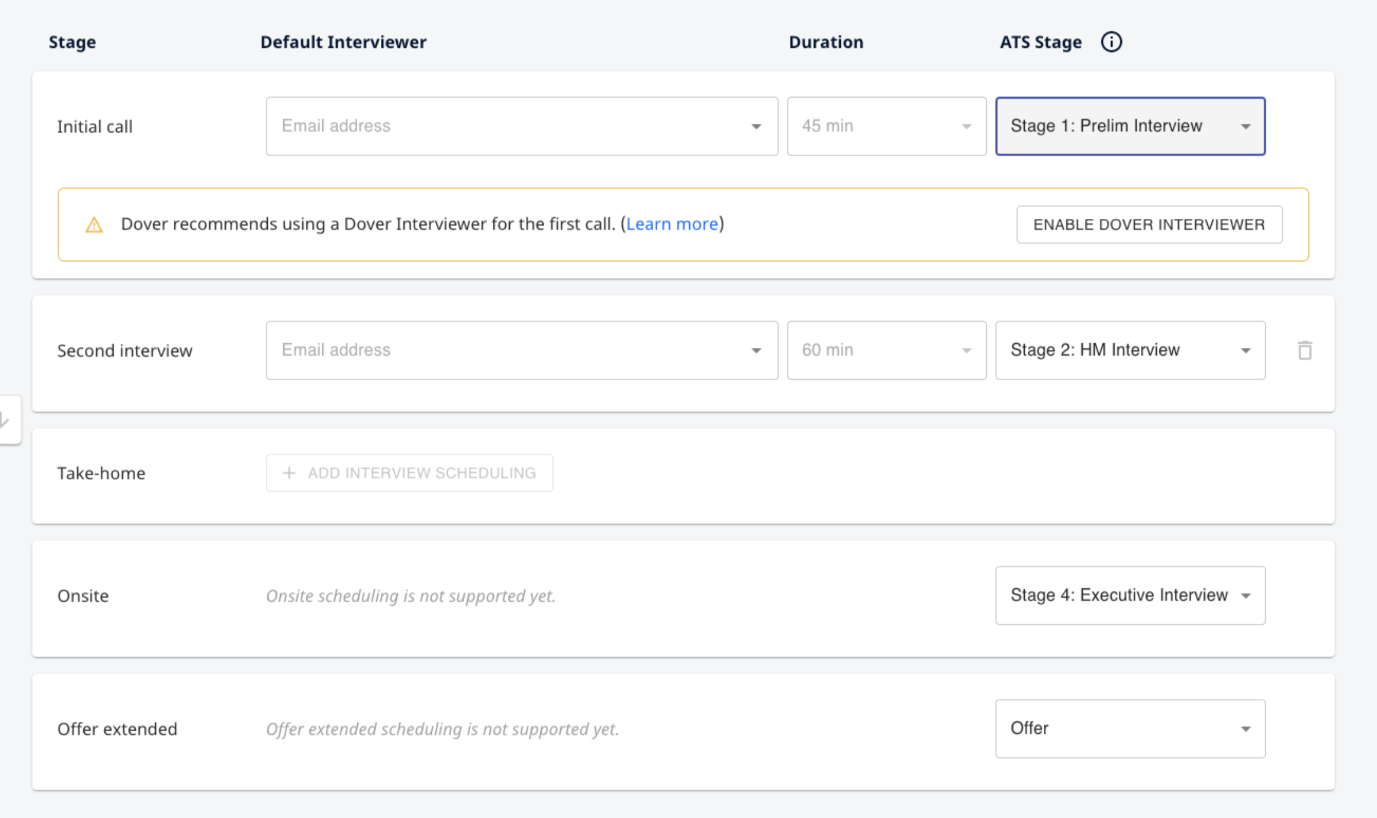Click the Take-home stage label
This screenshot has width=1377, height=818.
tap(102, 473)
